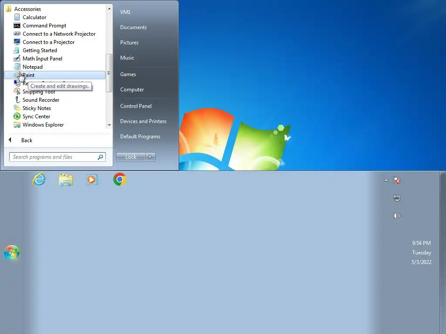Viewport: 446px width, 334px height.
Task: Open Devices and Printers
Action: pos(143,121)
